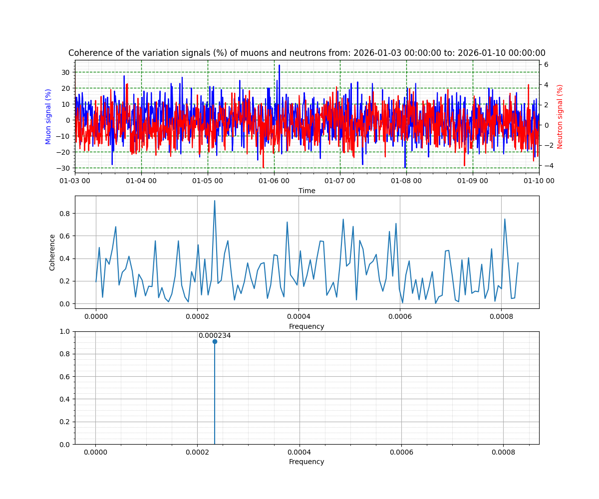Click the '01-06 00' time tick label

[274, 181]
